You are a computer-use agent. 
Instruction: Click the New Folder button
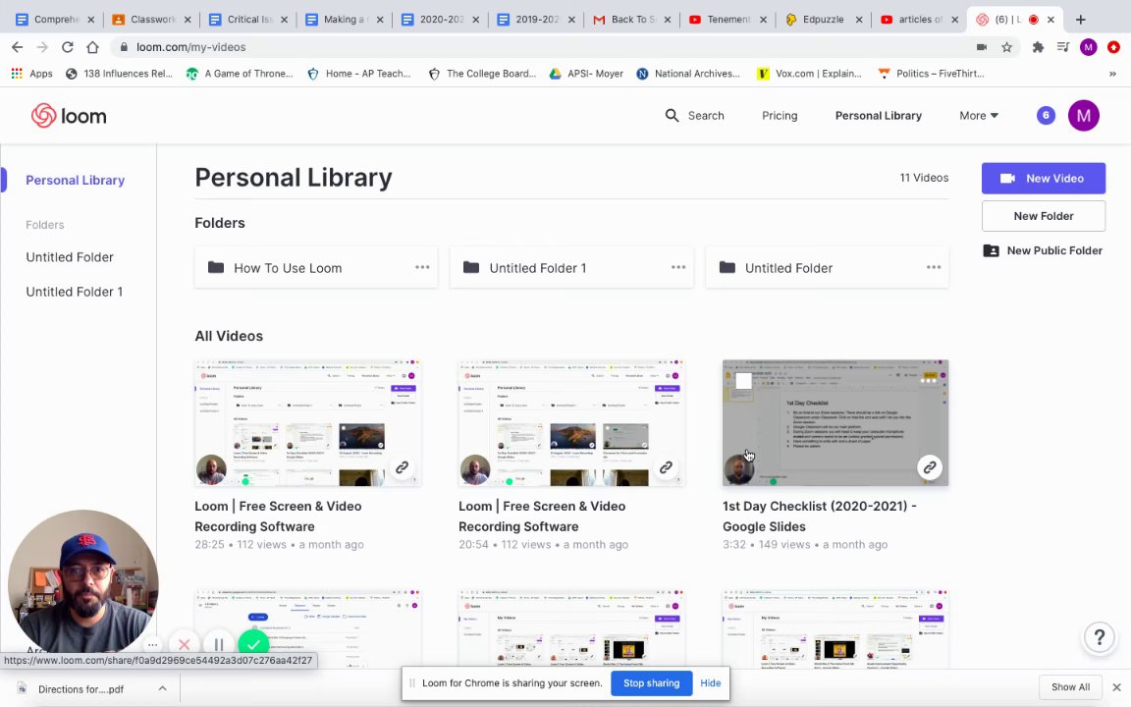tap(1043, 216)
